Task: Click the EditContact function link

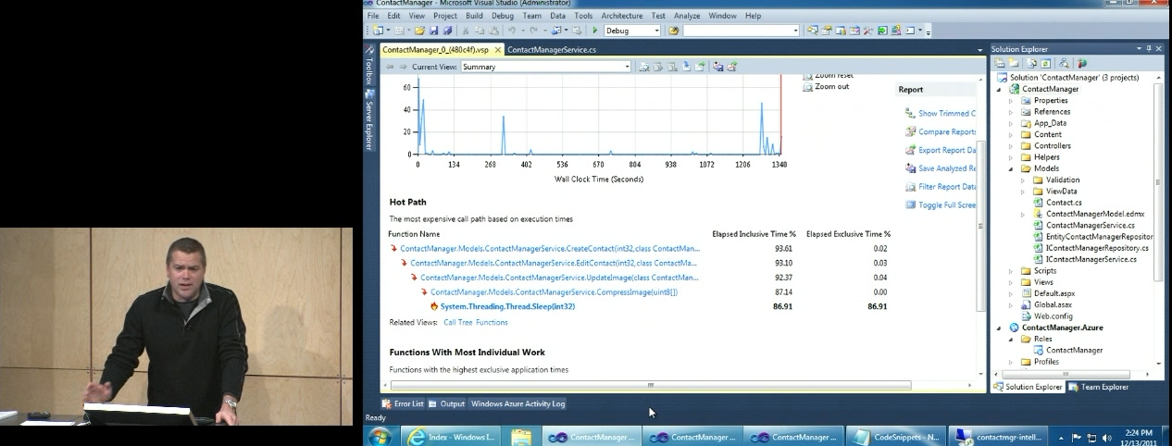Action: click(x=555, y=263)
